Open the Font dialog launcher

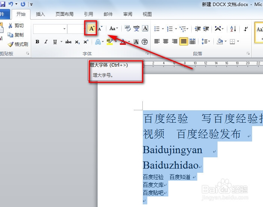pyautogui.click(x=147, y=53)
